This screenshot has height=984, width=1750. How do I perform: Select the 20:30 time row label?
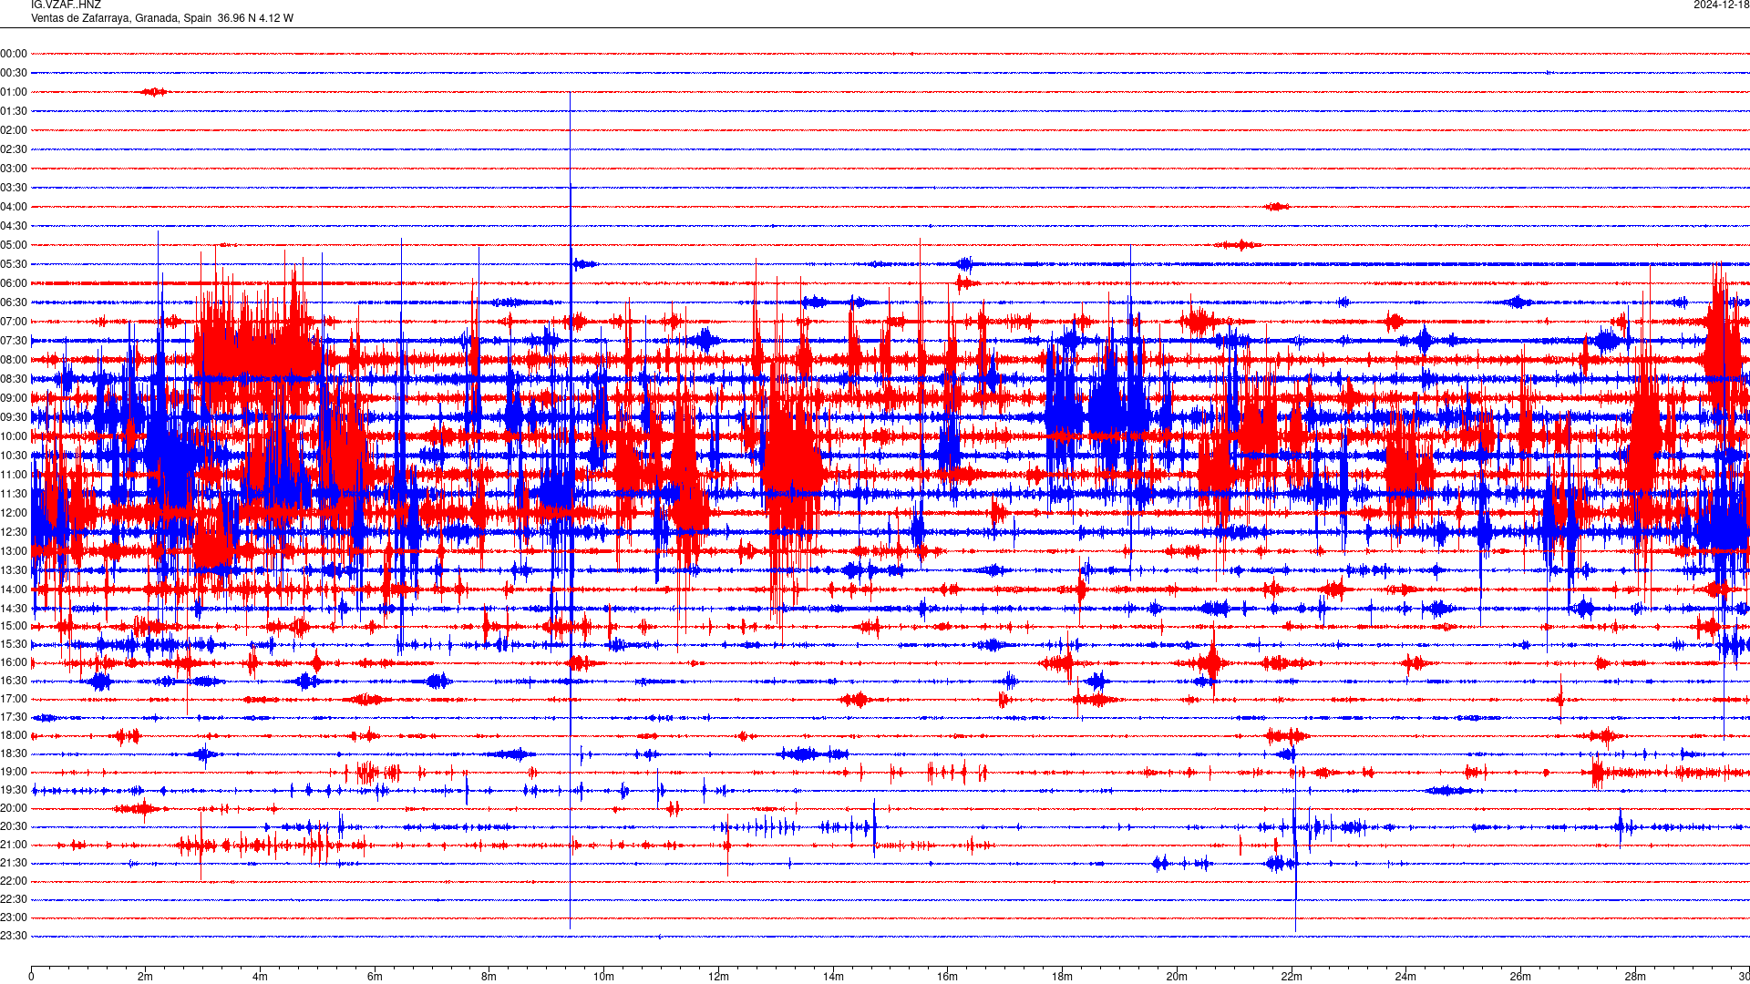click(14, 826)
